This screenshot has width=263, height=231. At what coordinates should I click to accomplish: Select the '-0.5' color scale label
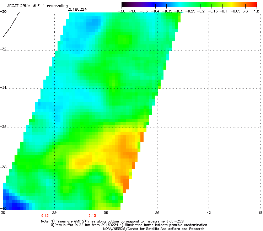tap(144, 11)
